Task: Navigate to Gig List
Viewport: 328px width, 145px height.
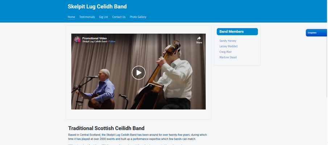Action: click(x=104, y=17)
